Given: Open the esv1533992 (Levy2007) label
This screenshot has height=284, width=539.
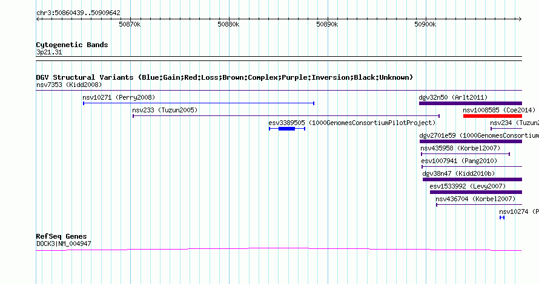Looking at the screenshot, I should 468,186.
